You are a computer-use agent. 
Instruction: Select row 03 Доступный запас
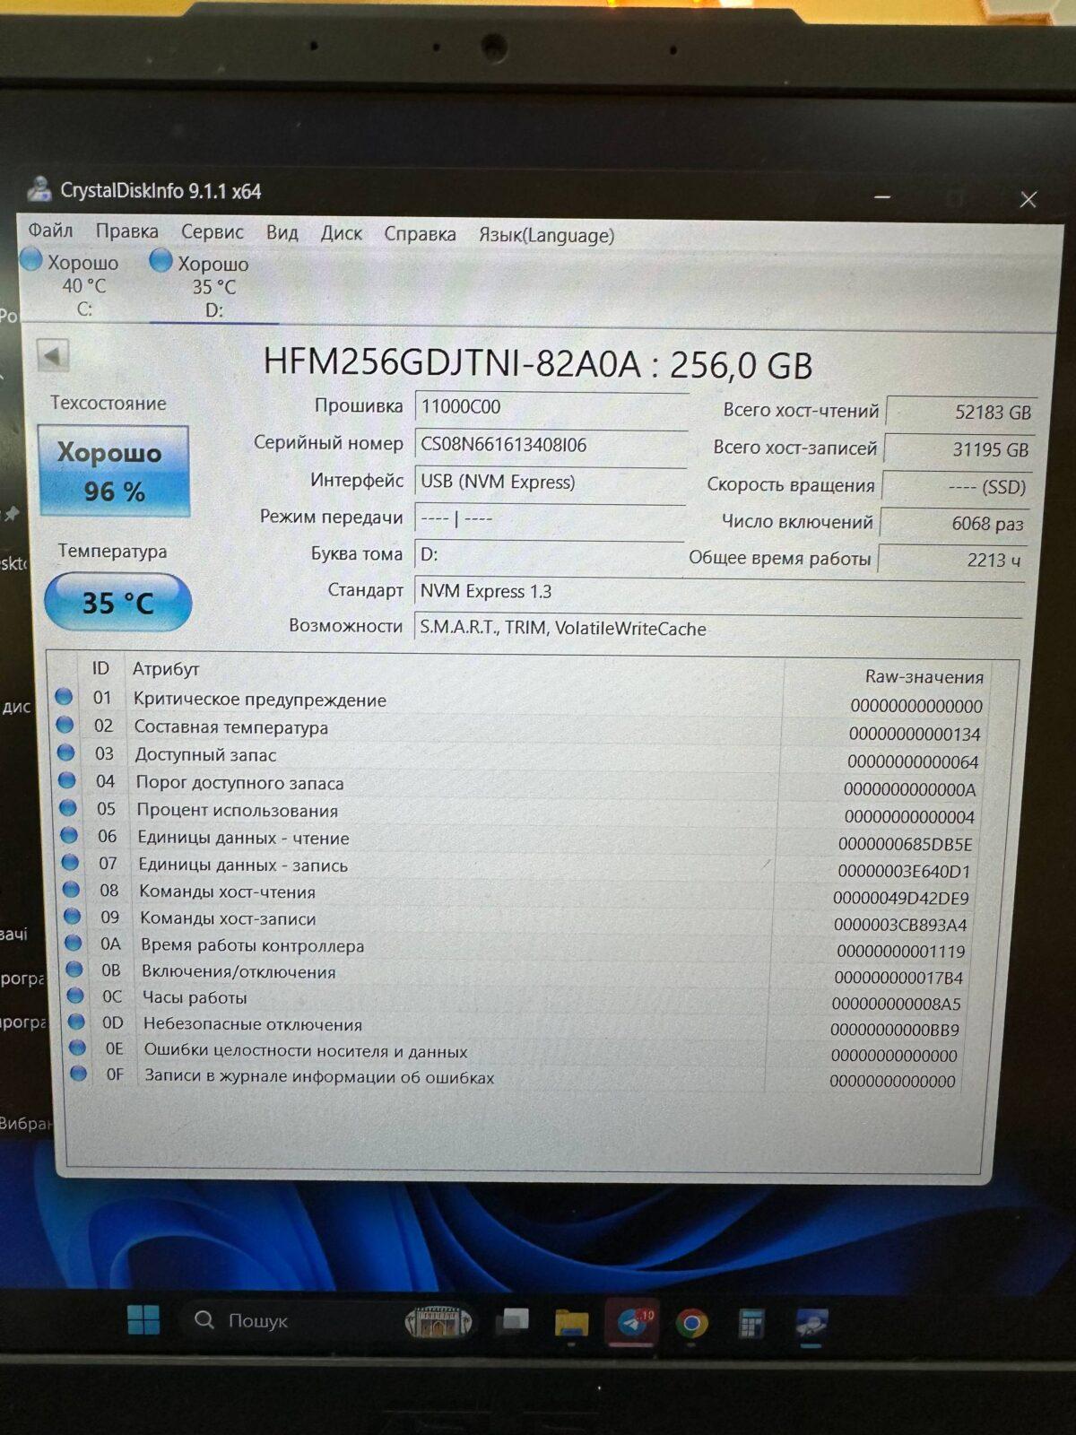point(520,757)
